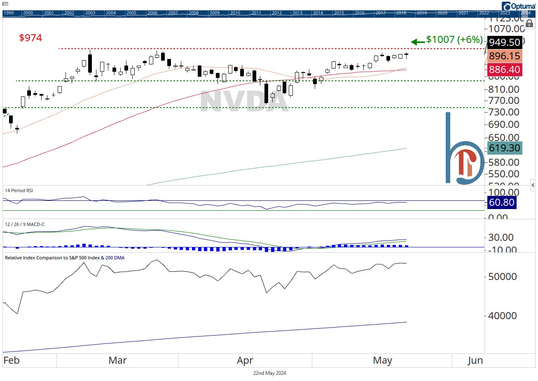Viewport: 538px width, 381px height.
Task: Select the green $1007 (+6%) target annotation
Action: [454, 40]
